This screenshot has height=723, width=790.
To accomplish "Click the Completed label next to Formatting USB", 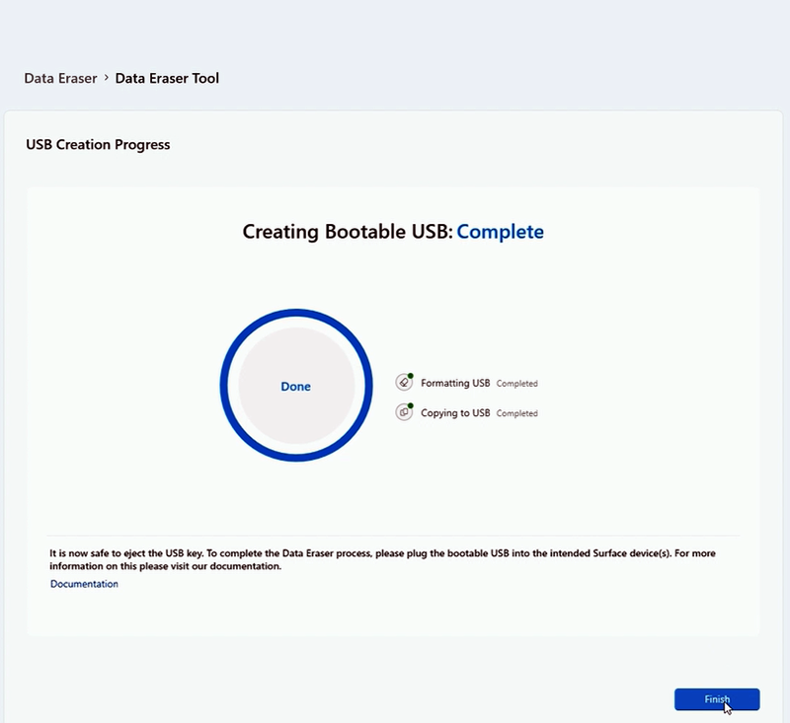I will [516, 383].
